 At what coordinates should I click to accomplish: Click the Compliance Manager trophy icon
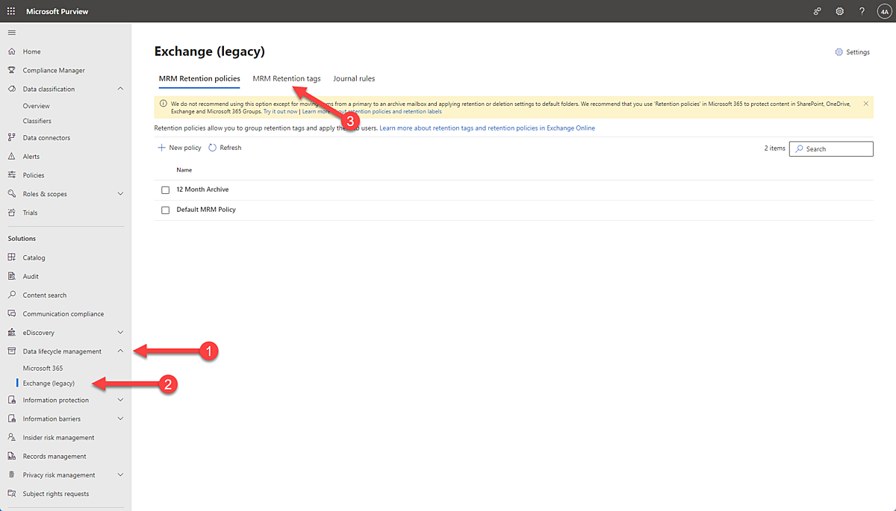tap(11, 70)
